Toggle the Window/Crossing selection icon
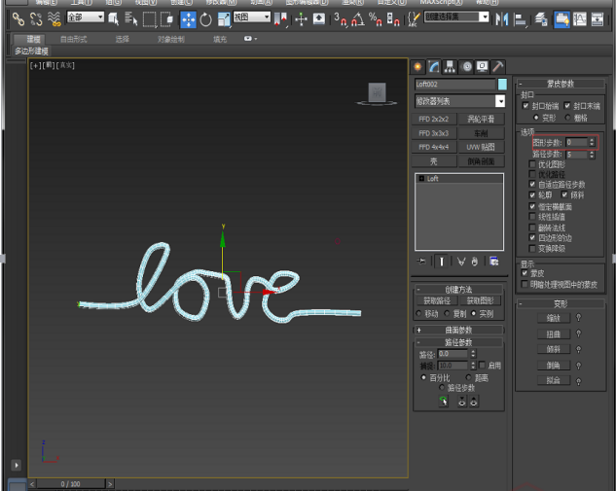This screenshot has width=616, height=491. (166, 18)
